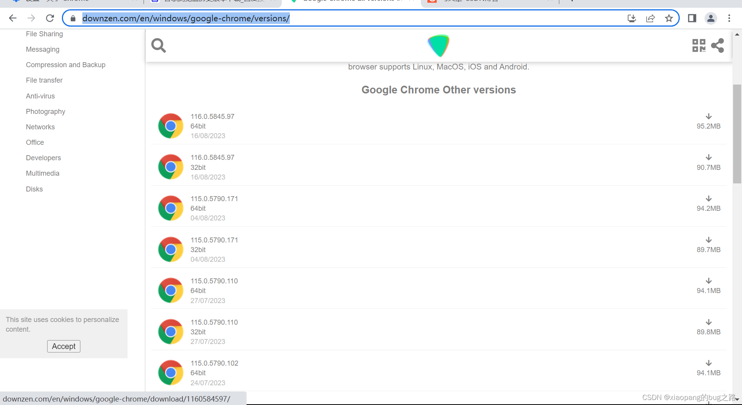
Task: Download 115.0.5790.110 64bit via arrow icon
Action: (709, 281)
